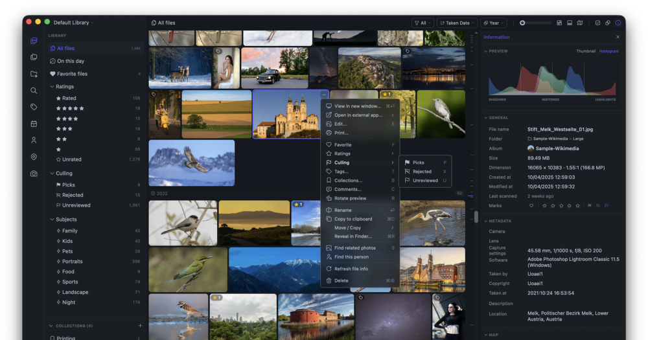Open the All filter dropdown
The image size is (648, 340).
pyautogui.click(x=422, y=23)
